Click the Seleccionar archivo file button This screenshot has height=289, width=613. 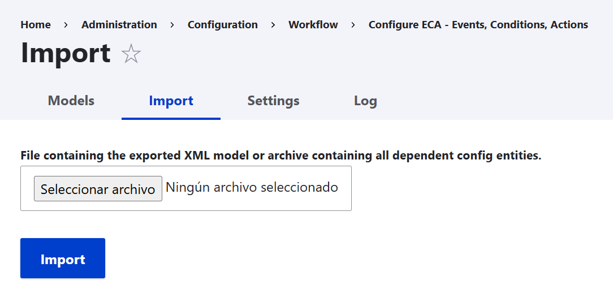pos(98,189)
